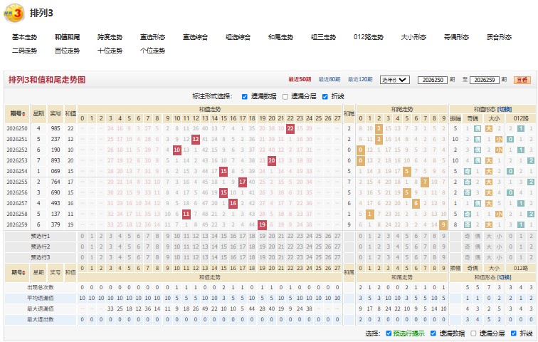Click issue number 2026254
This screenshot has height=342, width=538.
pyautogui.click(x=17, y=171)
